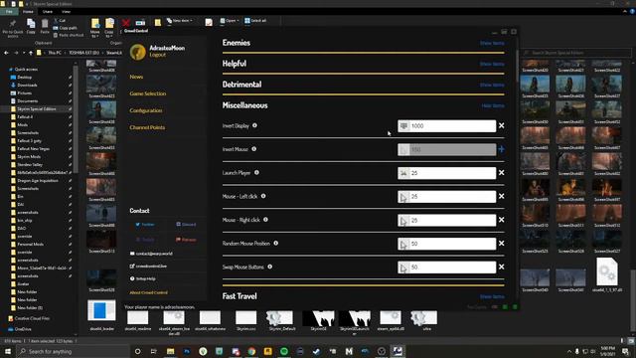The image size is (636, 358).
Task: Open Channel Points in Crowd Control sidebar
Action: (x=147, y=127)
